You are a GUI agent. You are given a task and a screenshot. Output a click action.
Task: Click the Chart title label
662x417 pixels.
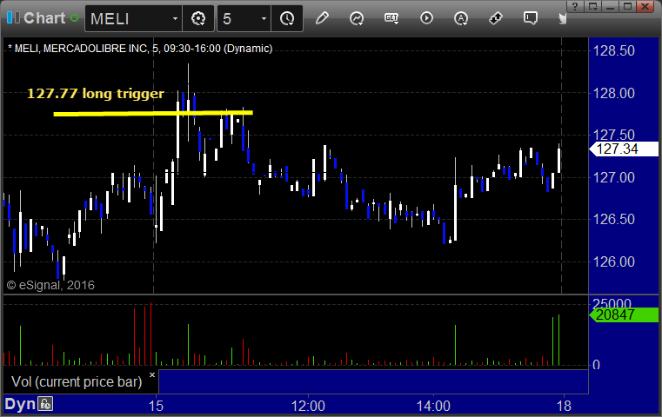(x=44, y=18)
